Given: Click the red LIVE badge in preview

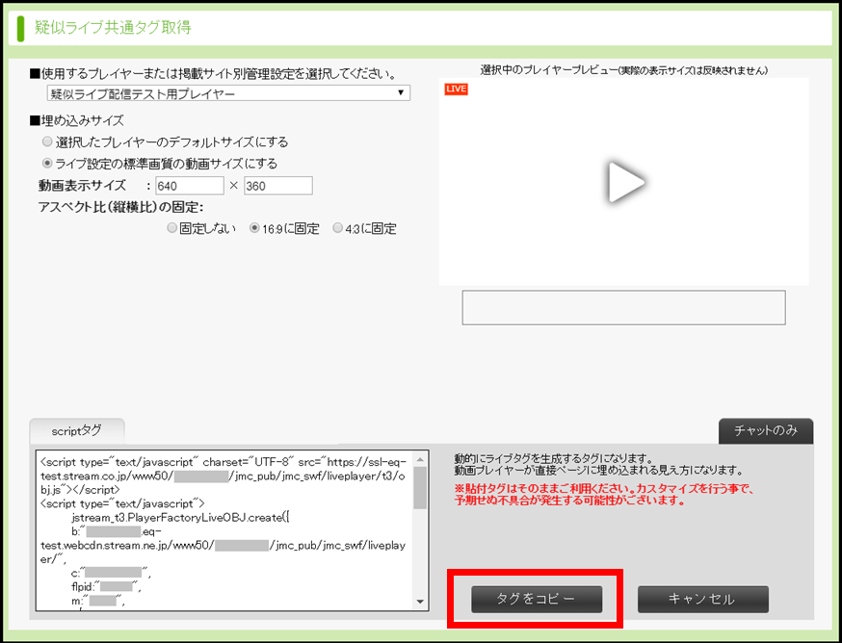Looking at the screenshot, I should (x=456, y=90).
